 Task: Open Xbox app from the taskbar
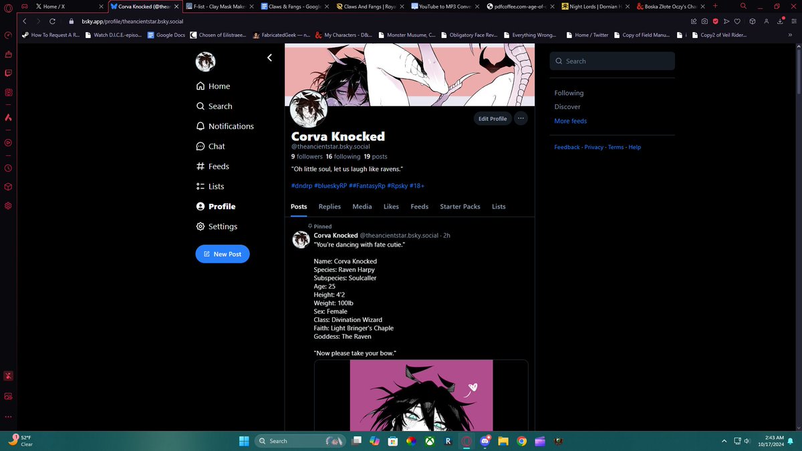(x=430, y=441)
